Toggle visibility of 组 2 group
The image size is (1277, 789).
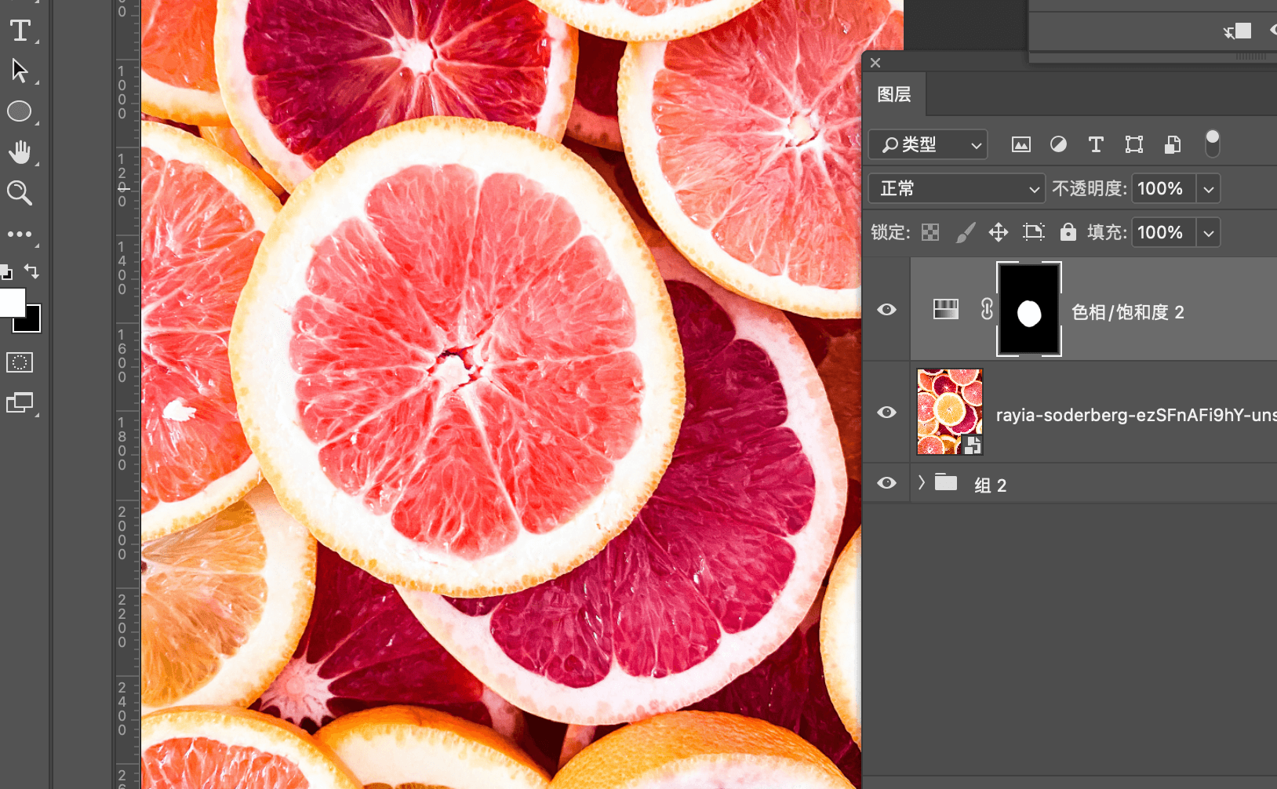click(887, 483)
